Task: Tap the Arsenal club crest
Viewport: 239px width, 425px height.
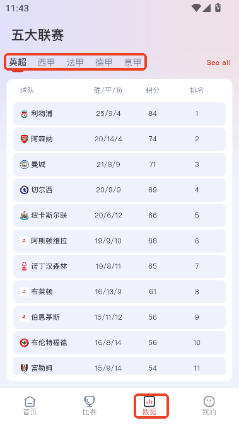Action: pos(25,139)
